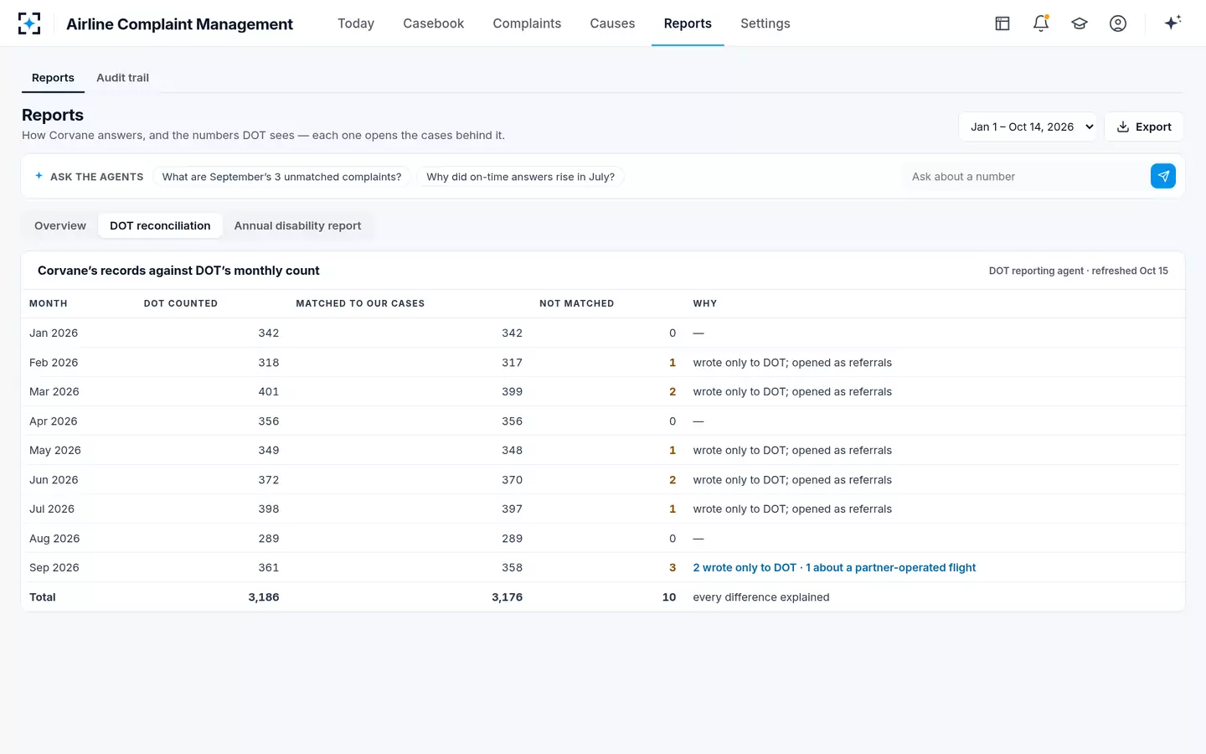Viewport: 1206px width, 754px height.
Task: Focus the "Ask about a number" input
Action: [1026, 177]
